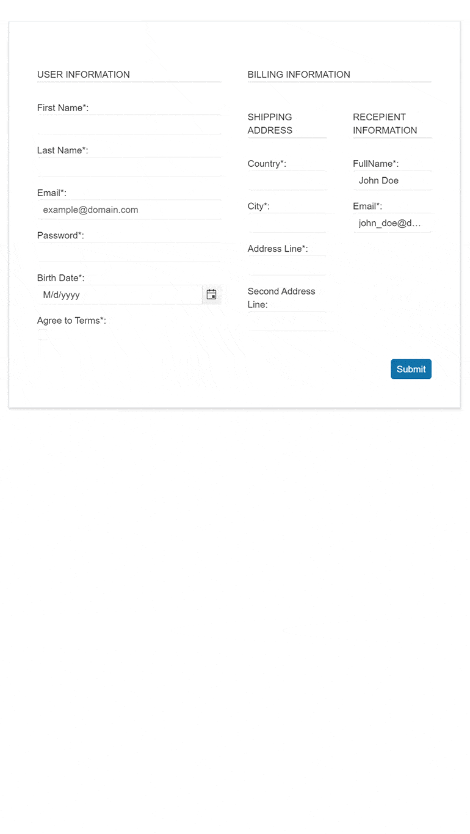Screen dimensions: 470x834
Task: Click the Address Line input field
Action: (x=287, y=265)
